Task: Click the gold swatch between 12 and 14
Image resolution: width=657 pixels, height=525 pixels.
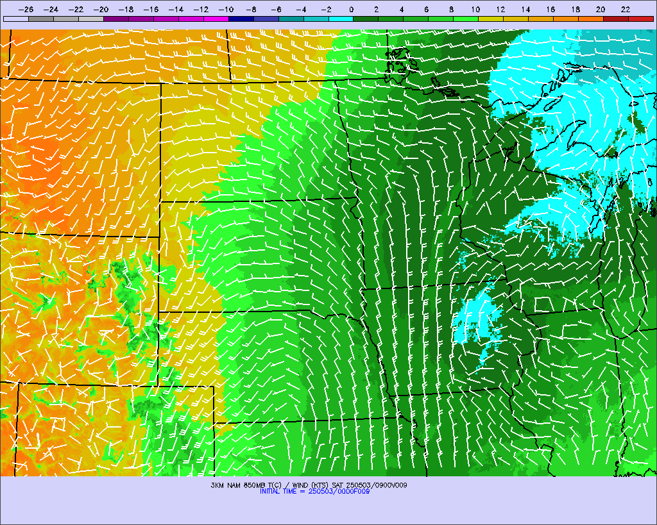Action: 516,19
